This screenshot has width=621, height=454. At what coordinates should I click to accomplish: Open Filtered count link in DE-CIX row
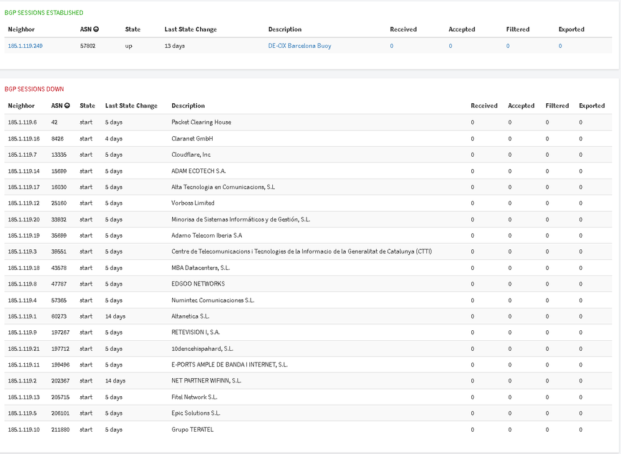pos(508,46)
